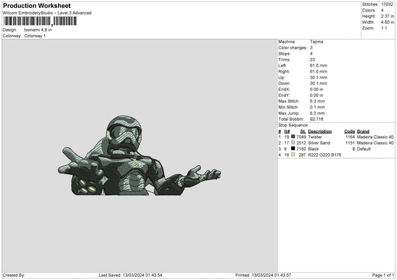Click the R222 G220 B176 color swatch
The width and height of the screenshot is (397, 280).
(293, 155)
